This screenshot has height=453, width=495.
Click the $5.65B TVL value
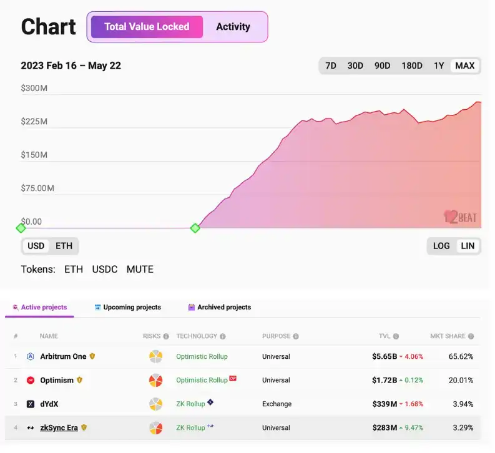tap(385, 356)
